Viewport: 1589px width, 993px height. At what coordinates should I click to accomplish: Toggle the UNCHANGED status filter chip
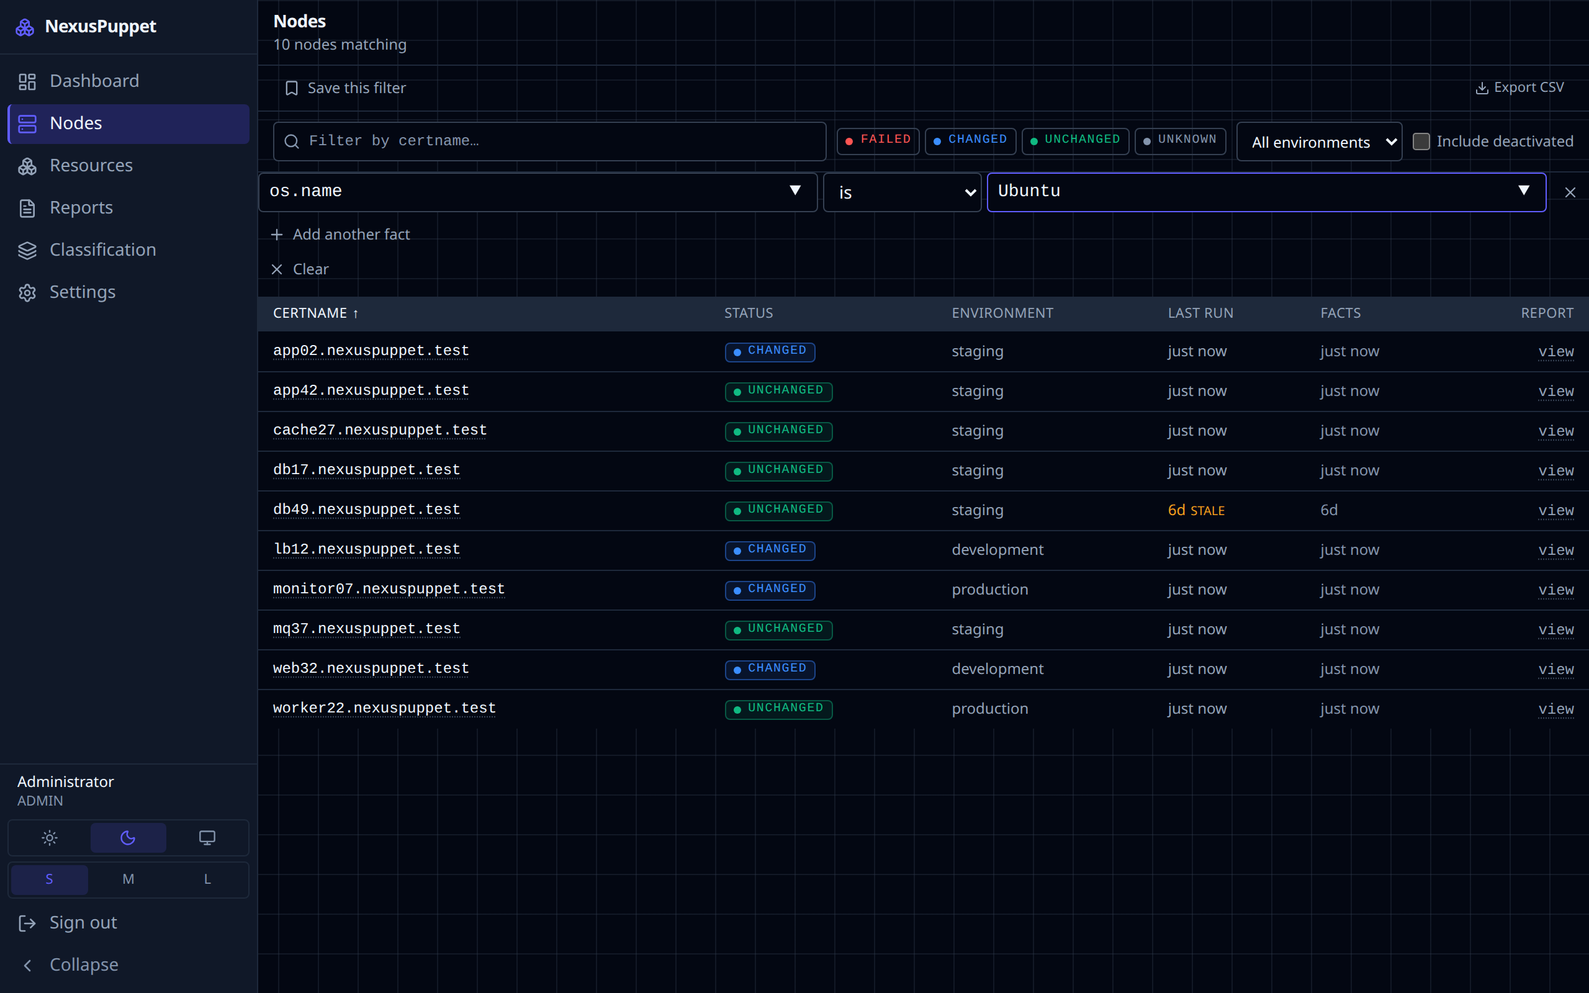pyautogui.click(x=1076, y=140)
